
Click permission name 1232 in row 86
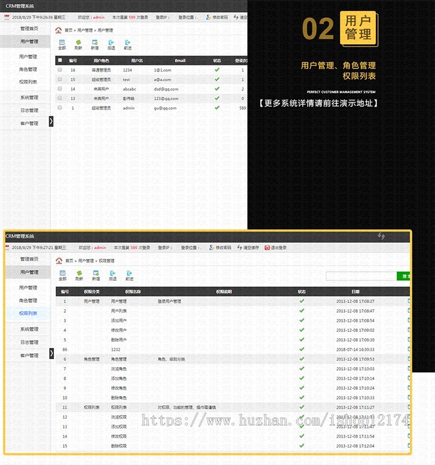pos(115,349)
